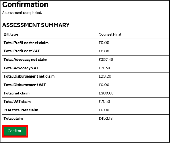Click the POA total Net claim label
This screenshot has width=170, height=143.
click(21, 110)
